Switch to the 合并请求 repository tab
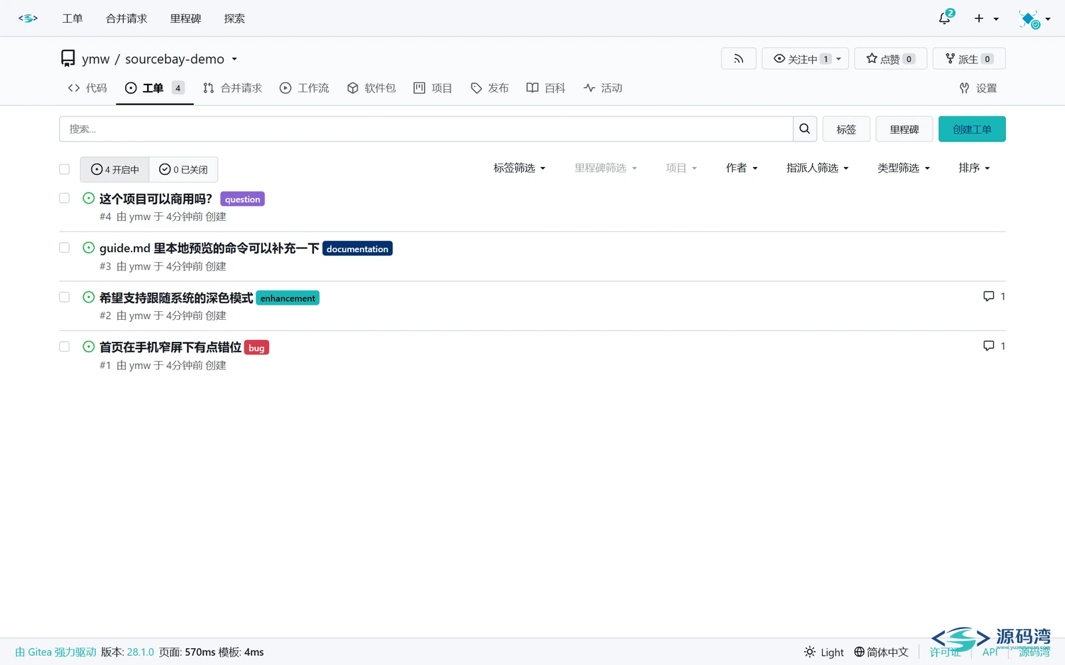 [x=232, y=88]
